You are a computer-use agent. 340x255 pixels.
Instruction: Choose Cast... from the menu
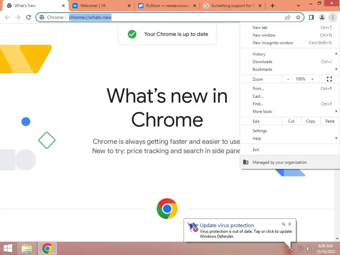(x=290, y=96)
